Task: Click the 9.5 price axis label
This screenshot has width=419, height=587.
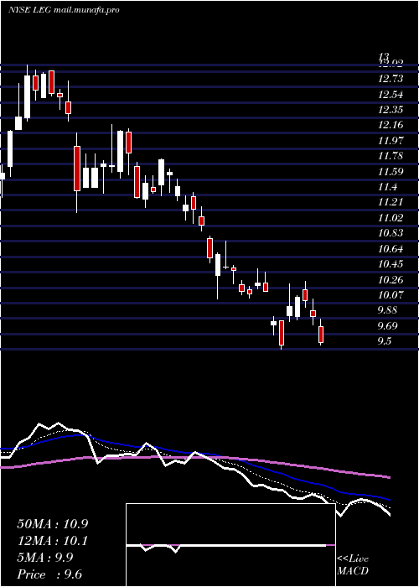Action: click(385, 342)
